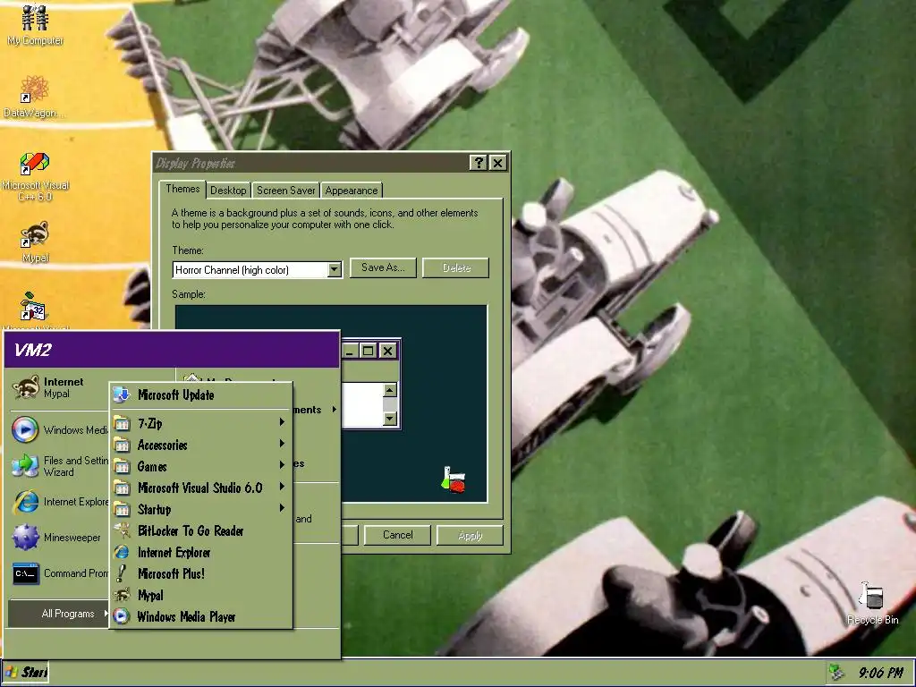
Task: Switch to the Desktop tab
Action: (228, 191)
